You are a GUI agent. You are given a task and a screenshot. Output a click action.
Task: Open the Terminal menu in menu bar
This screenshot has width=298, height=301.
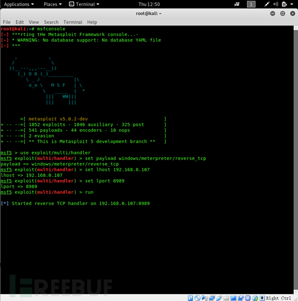pyautogui.click(x=73, y=22)
